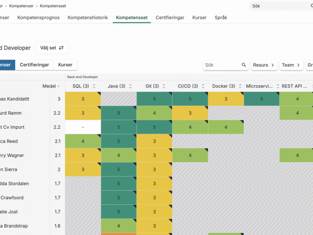Click the swap arrows icon in Välj set

[61, 48]
